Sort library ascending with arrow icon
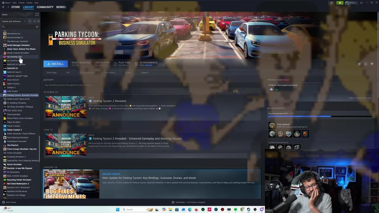 [30, 21]
